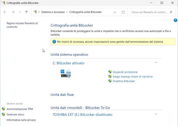Image resolution: width=178 pixels, height=126 pixels.
Task: Open the address bar history dropdown
Action: tap(115, 12)
